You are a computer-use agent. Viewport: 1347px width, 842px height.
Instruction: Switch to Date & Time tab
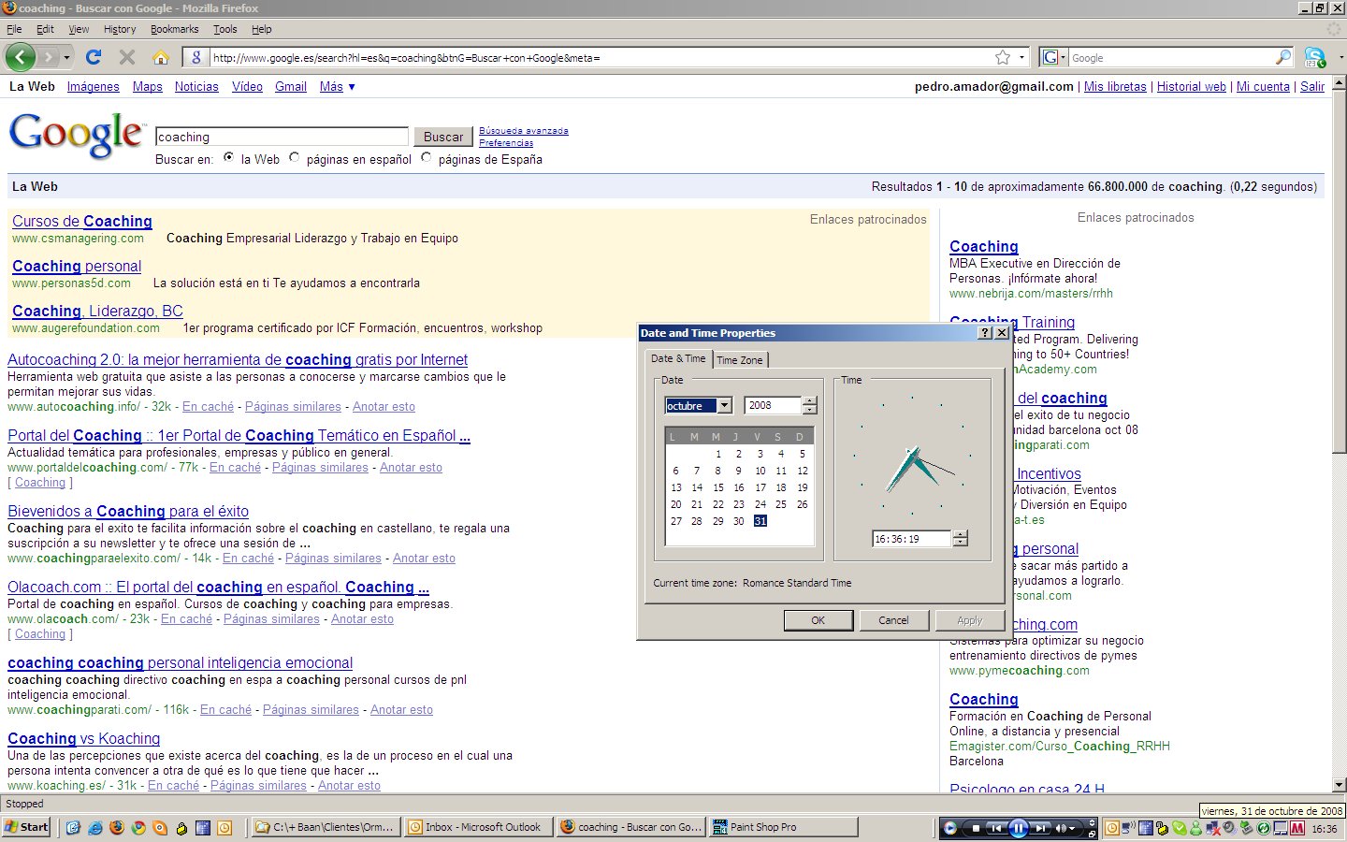coord(678,358)
